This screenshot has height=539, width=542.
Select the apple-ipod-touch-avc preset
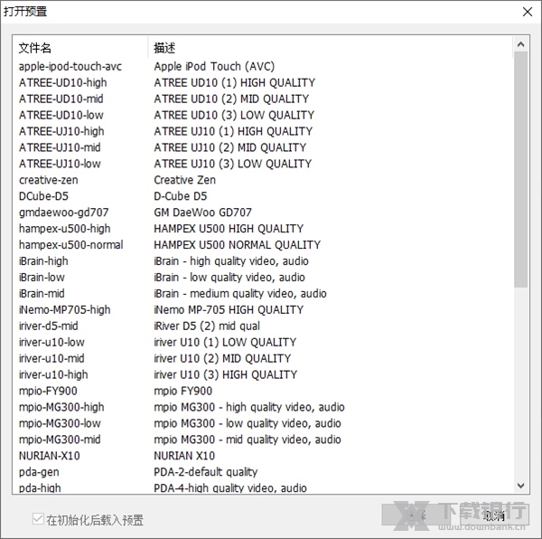point(70,67)
